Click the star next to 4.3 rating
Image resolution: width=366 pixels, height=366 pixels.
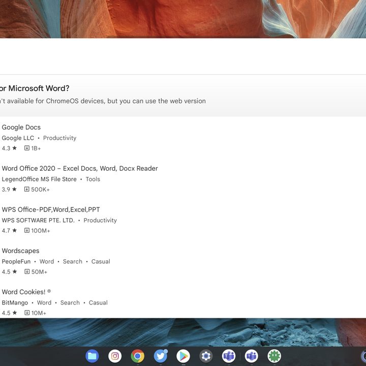tap(14, 148)
